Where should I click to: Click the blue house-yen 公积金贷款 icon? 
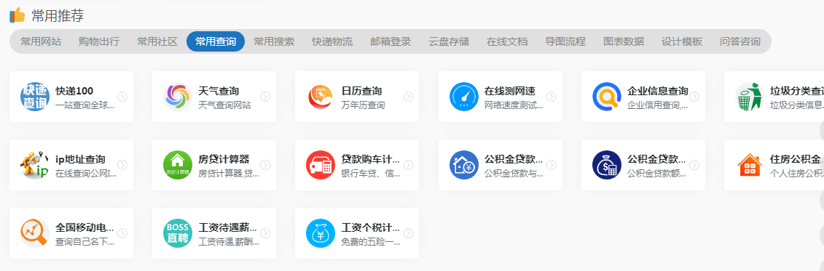tap(463, 165)
